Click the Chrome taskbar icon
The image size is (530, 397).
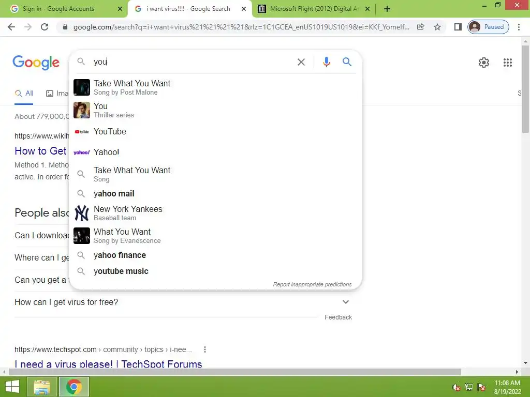point(73,387)
